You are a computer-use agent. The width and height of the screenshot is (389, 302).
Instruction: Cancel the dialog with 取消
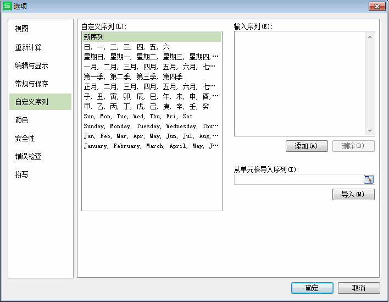(359, 288)
